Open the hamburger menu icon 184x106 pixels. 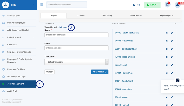41,5
